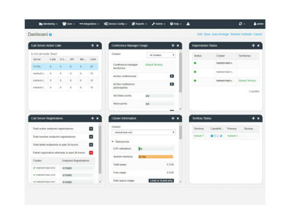Open the User menu
Viewport: 285px width, 214px height.
[69, 24]
